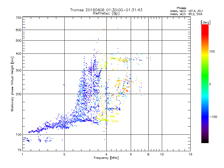224x168 pixels.
Task: Click the y-axis label '600'
Action: (x=19, y=30)
